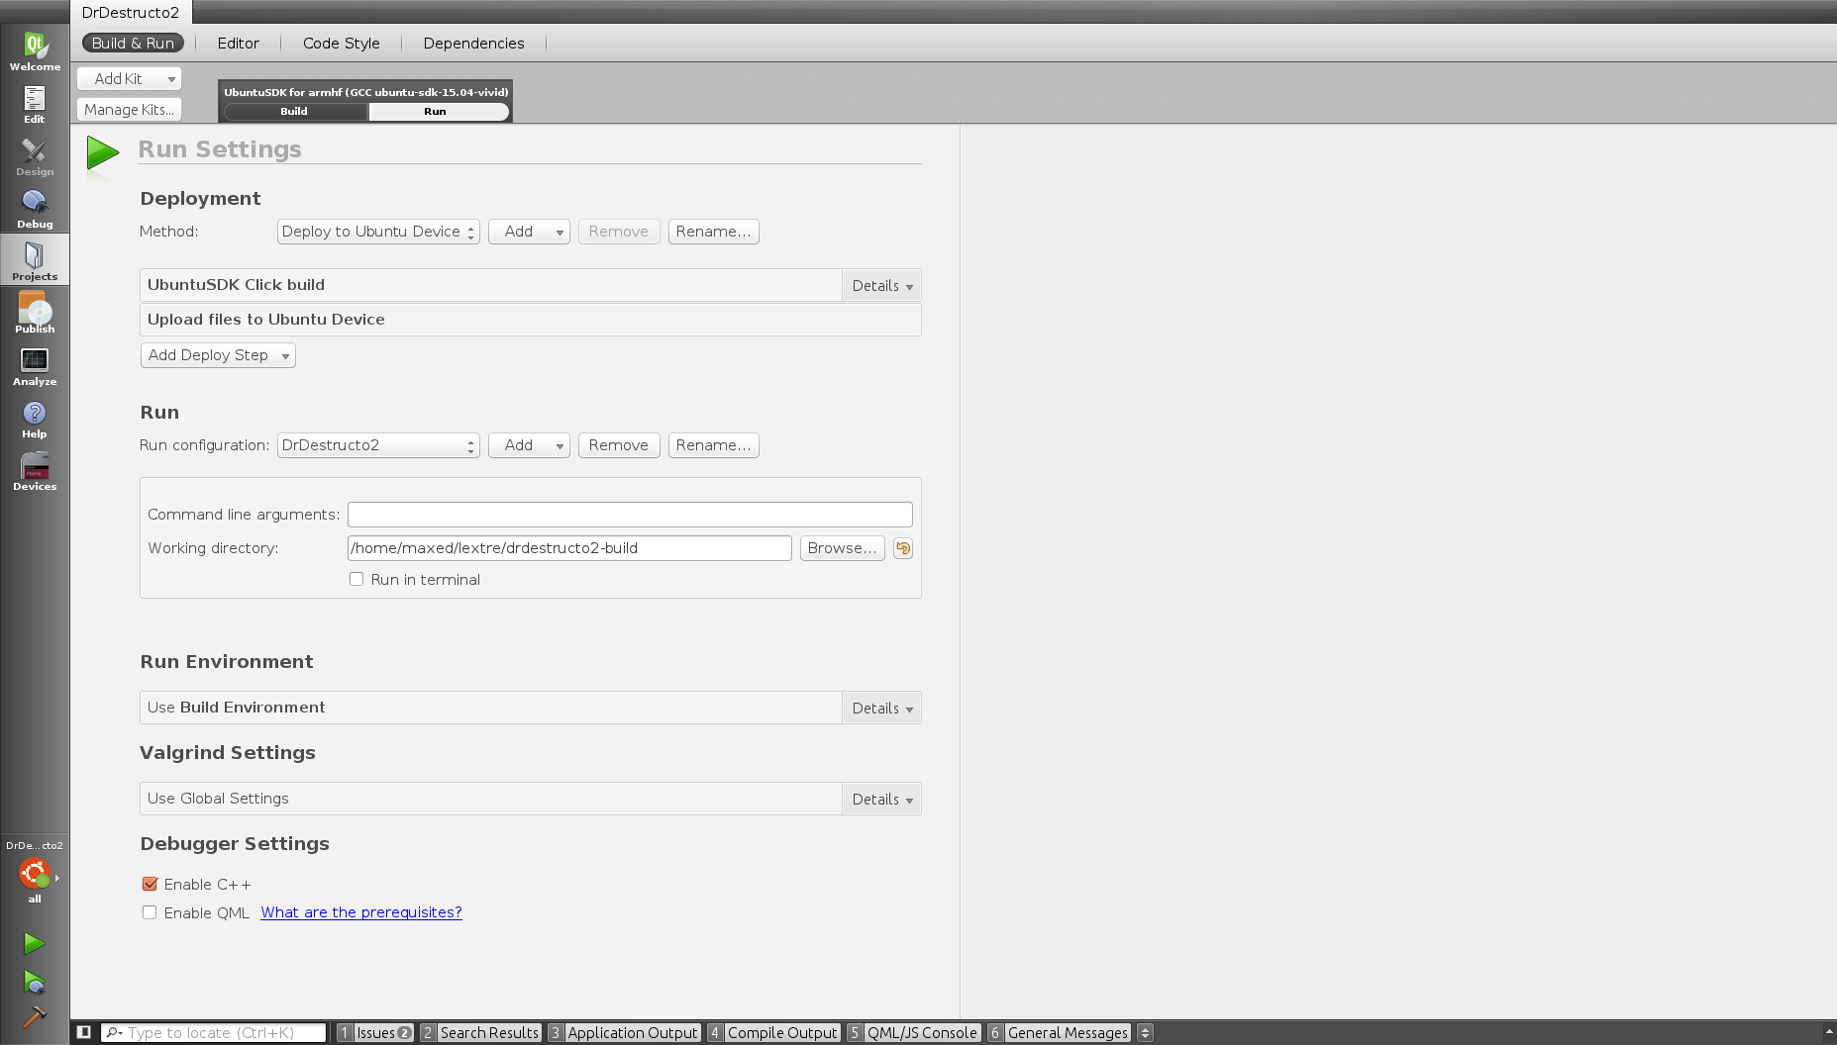Image resolution: width=1837 pixels, height=1045 pixels.
Task: Toggle Run in terminal checkbox
Action: [x=357, y=579]
